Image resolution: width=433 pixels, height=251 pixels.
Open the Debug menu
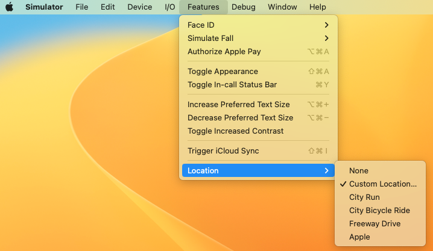click(x=243, y=7)
